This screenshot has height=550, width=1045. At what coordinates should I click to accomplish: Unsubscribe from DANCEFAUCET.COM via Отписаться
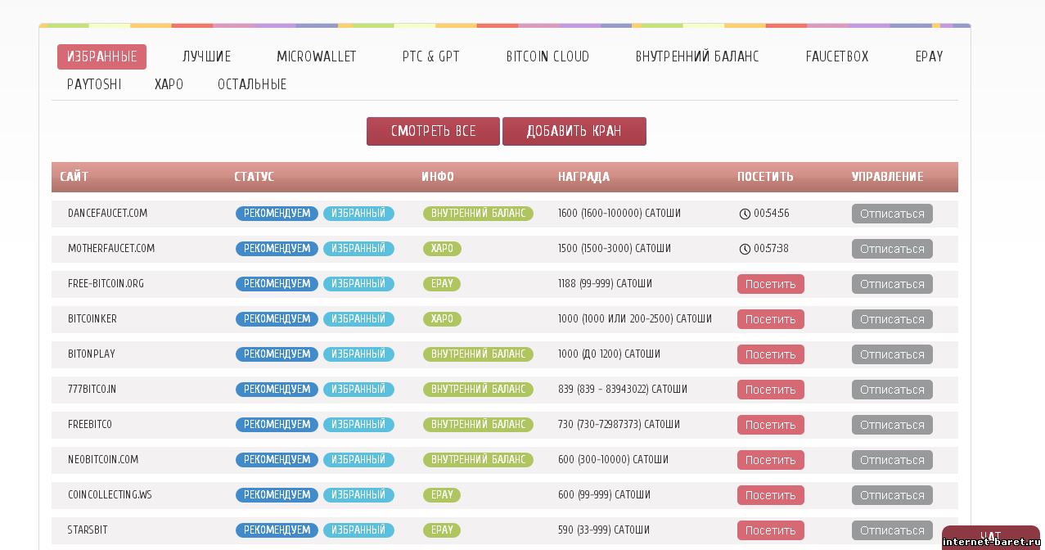[892, 214]
